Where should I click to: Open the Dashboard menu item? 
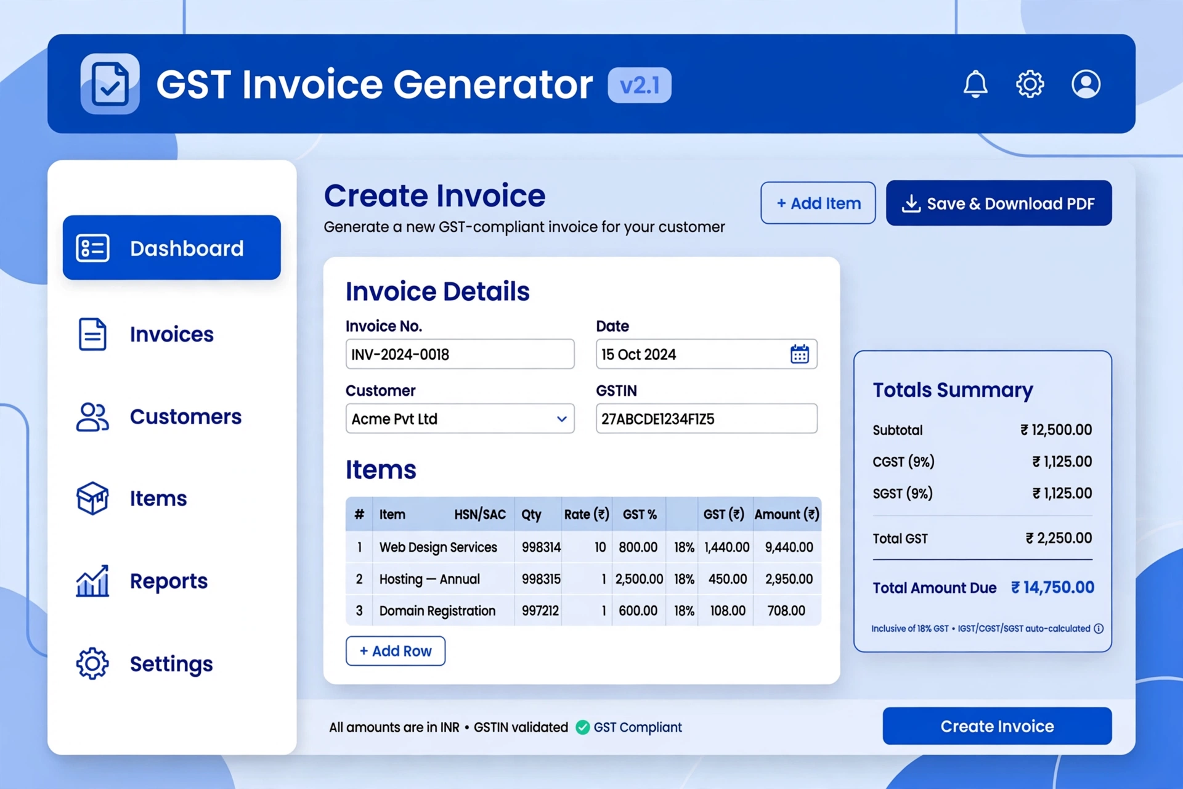(172, 247)
